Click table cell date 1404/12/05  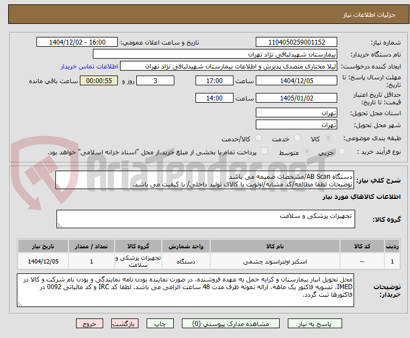43,261
